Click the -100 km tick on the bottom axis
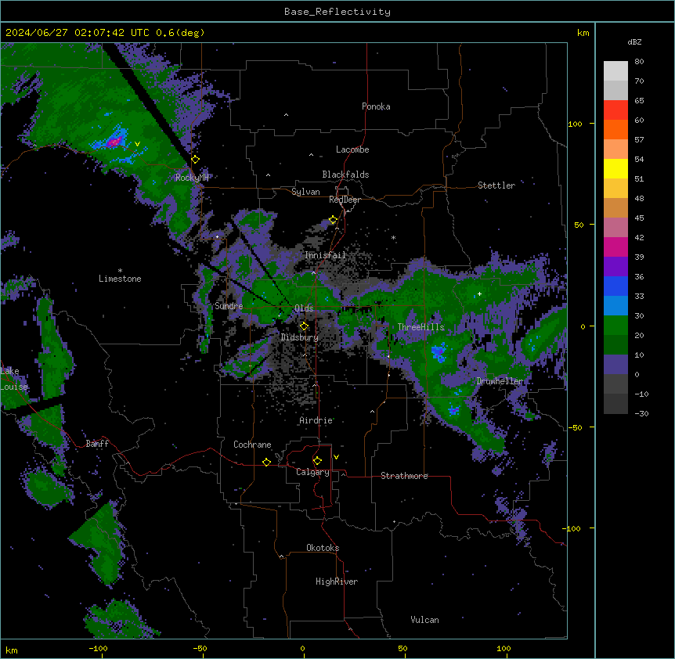This screenshot has width=675, height=659. coord(98,648)
